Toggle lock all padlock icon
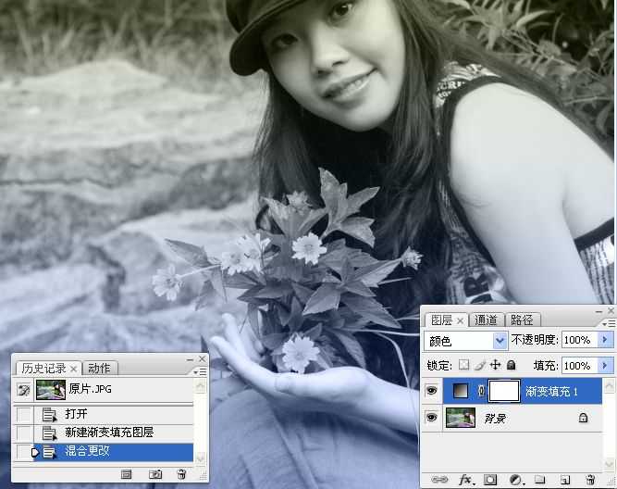617x489 pixels. pos(512,365)
